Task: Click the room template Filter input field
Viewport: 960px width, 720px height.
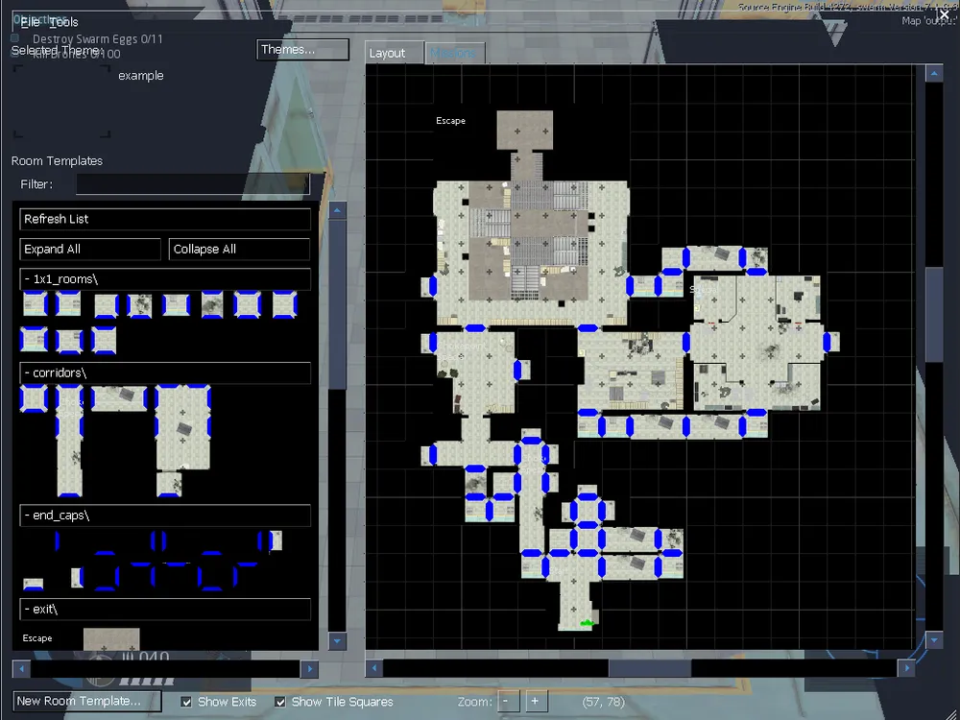Action: (x=193, y=184)
